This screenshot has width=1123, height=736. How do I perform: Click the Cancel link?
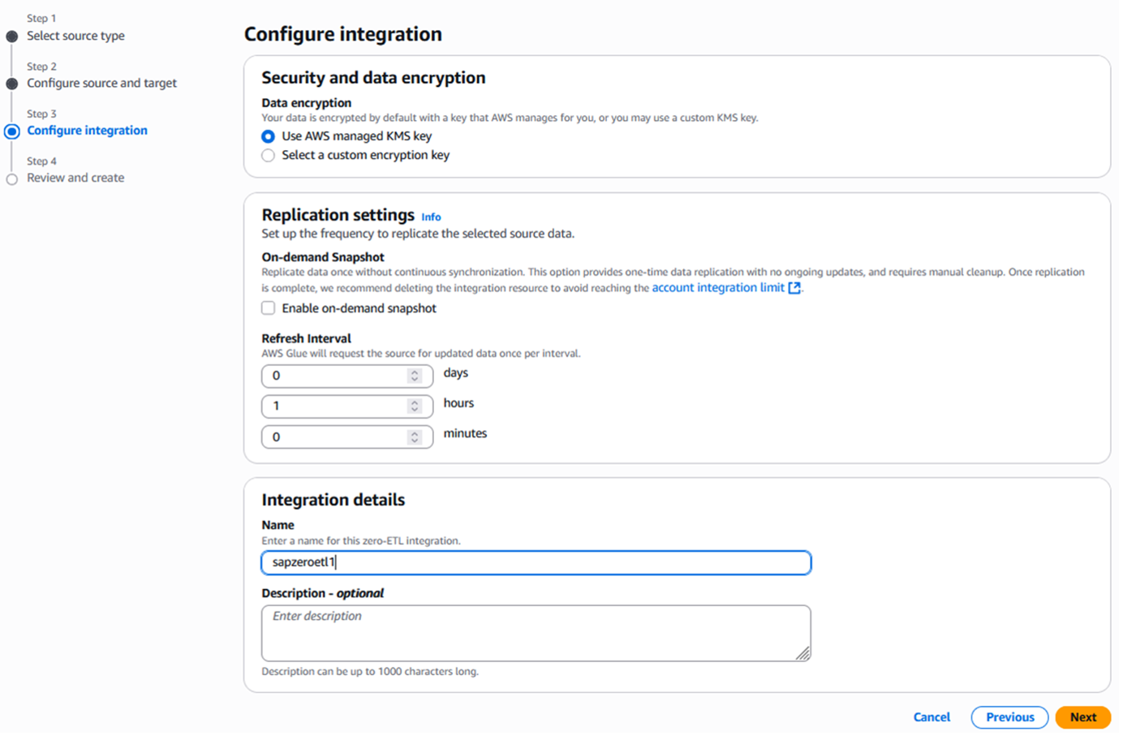[x=932, y=717]
